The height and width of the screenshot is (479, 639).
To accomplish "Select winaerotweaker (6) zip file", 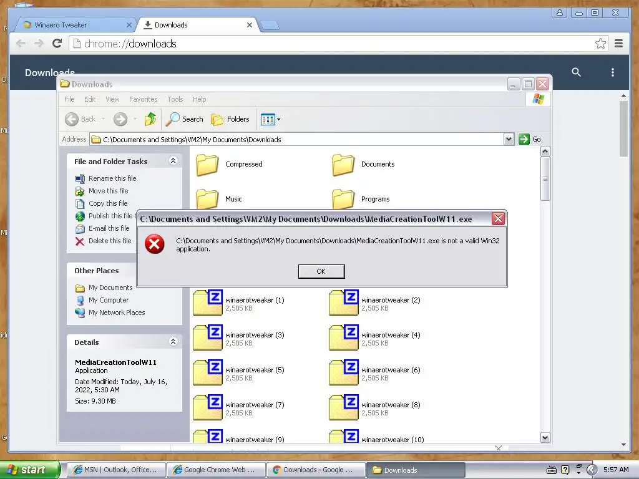I will pyautogui.click(x=374, y=373).
